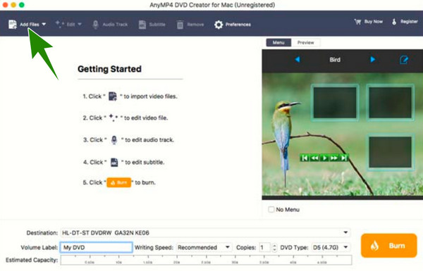Click the Audio Track microphone icon
Image resolution: width=423 pixels, height=271 pixels.
(x=95, y=25)
